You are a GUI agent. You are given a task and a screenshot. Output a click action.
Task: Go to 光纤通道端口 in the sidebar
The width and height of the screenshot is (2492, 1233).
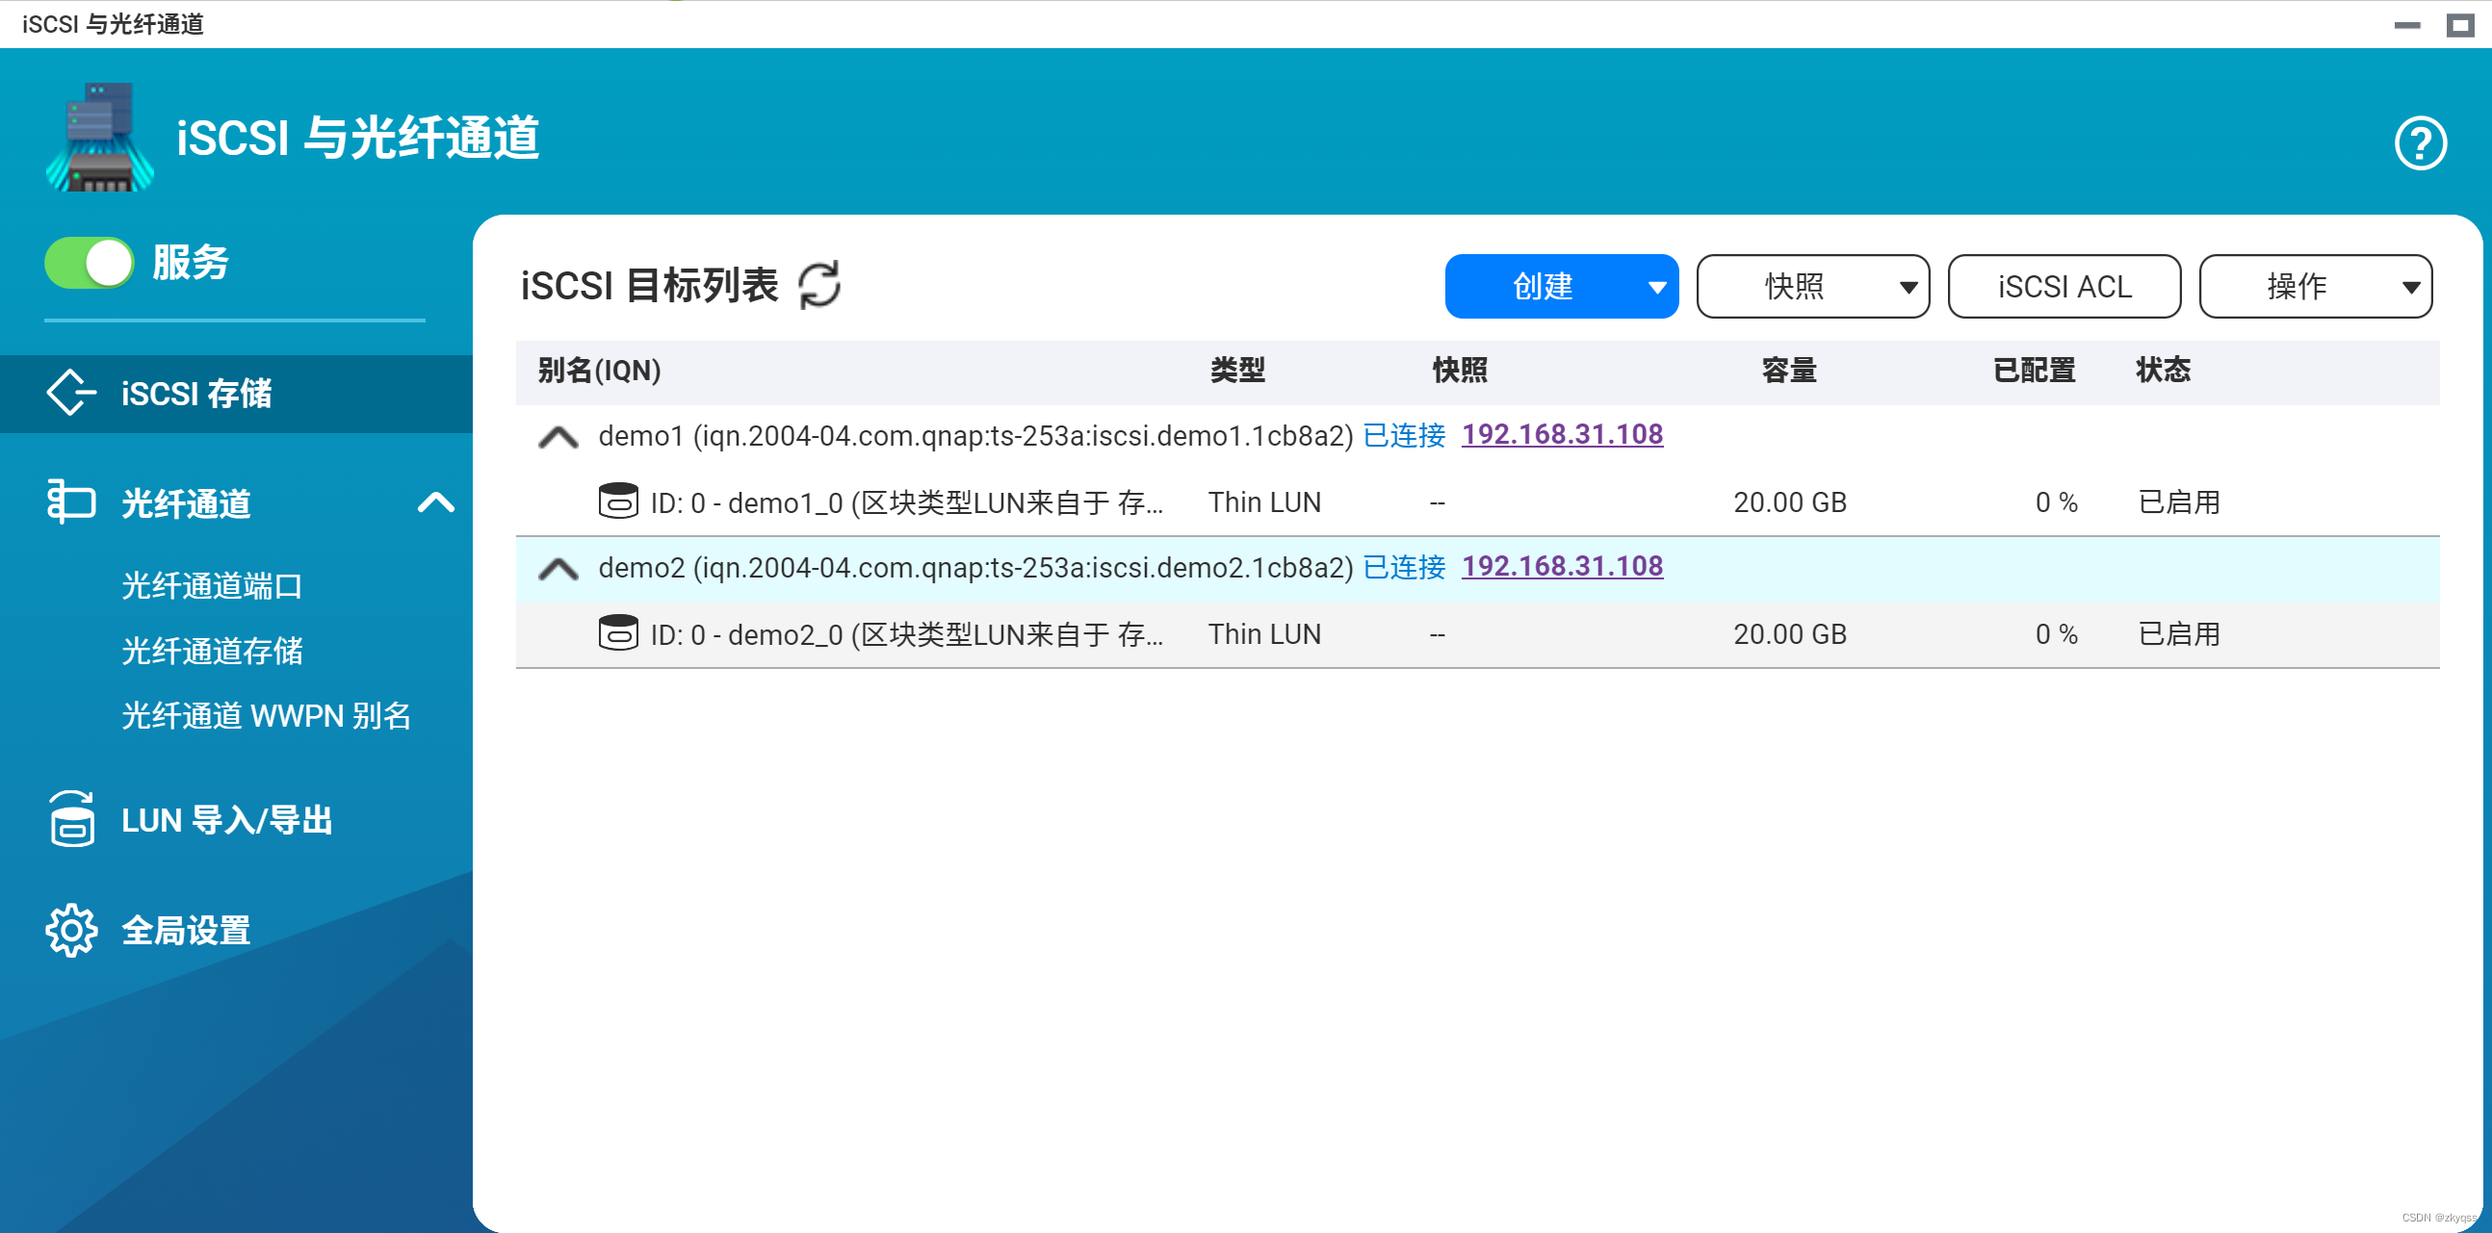211,586
